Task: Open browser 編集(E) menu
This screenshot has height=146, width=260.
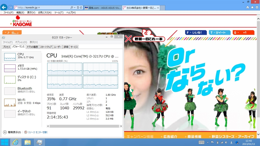Action: point(20,13)
